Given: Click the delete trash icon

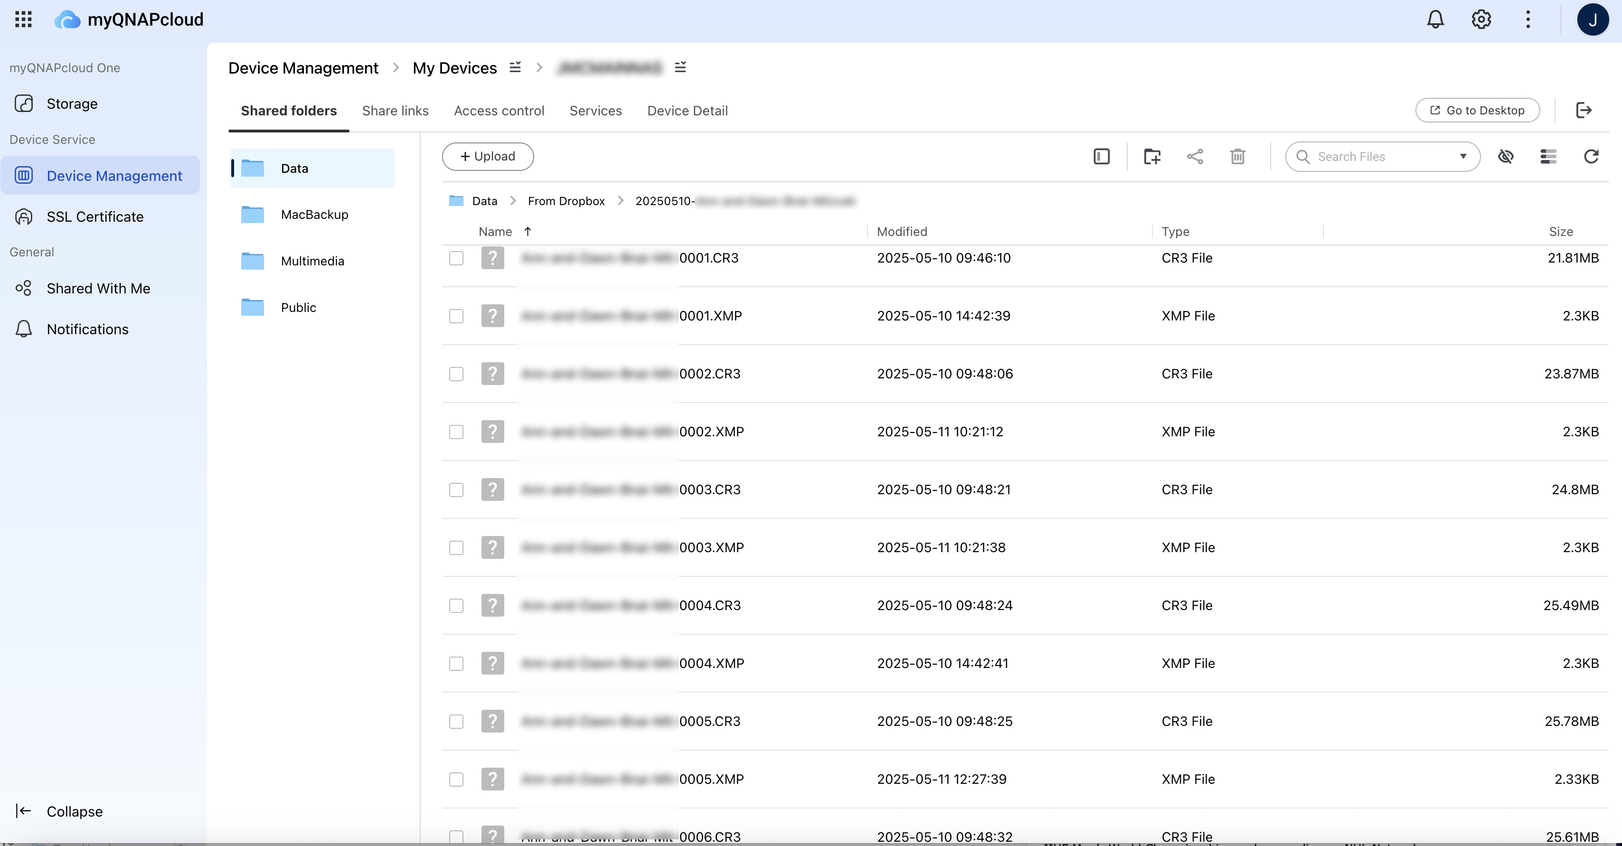Looking at the screenshot, I should [x=1237, y=156].
